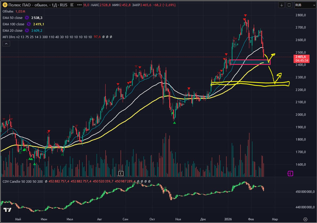Toggle fullscreen chart frame icon

click(x=289, y=5)
